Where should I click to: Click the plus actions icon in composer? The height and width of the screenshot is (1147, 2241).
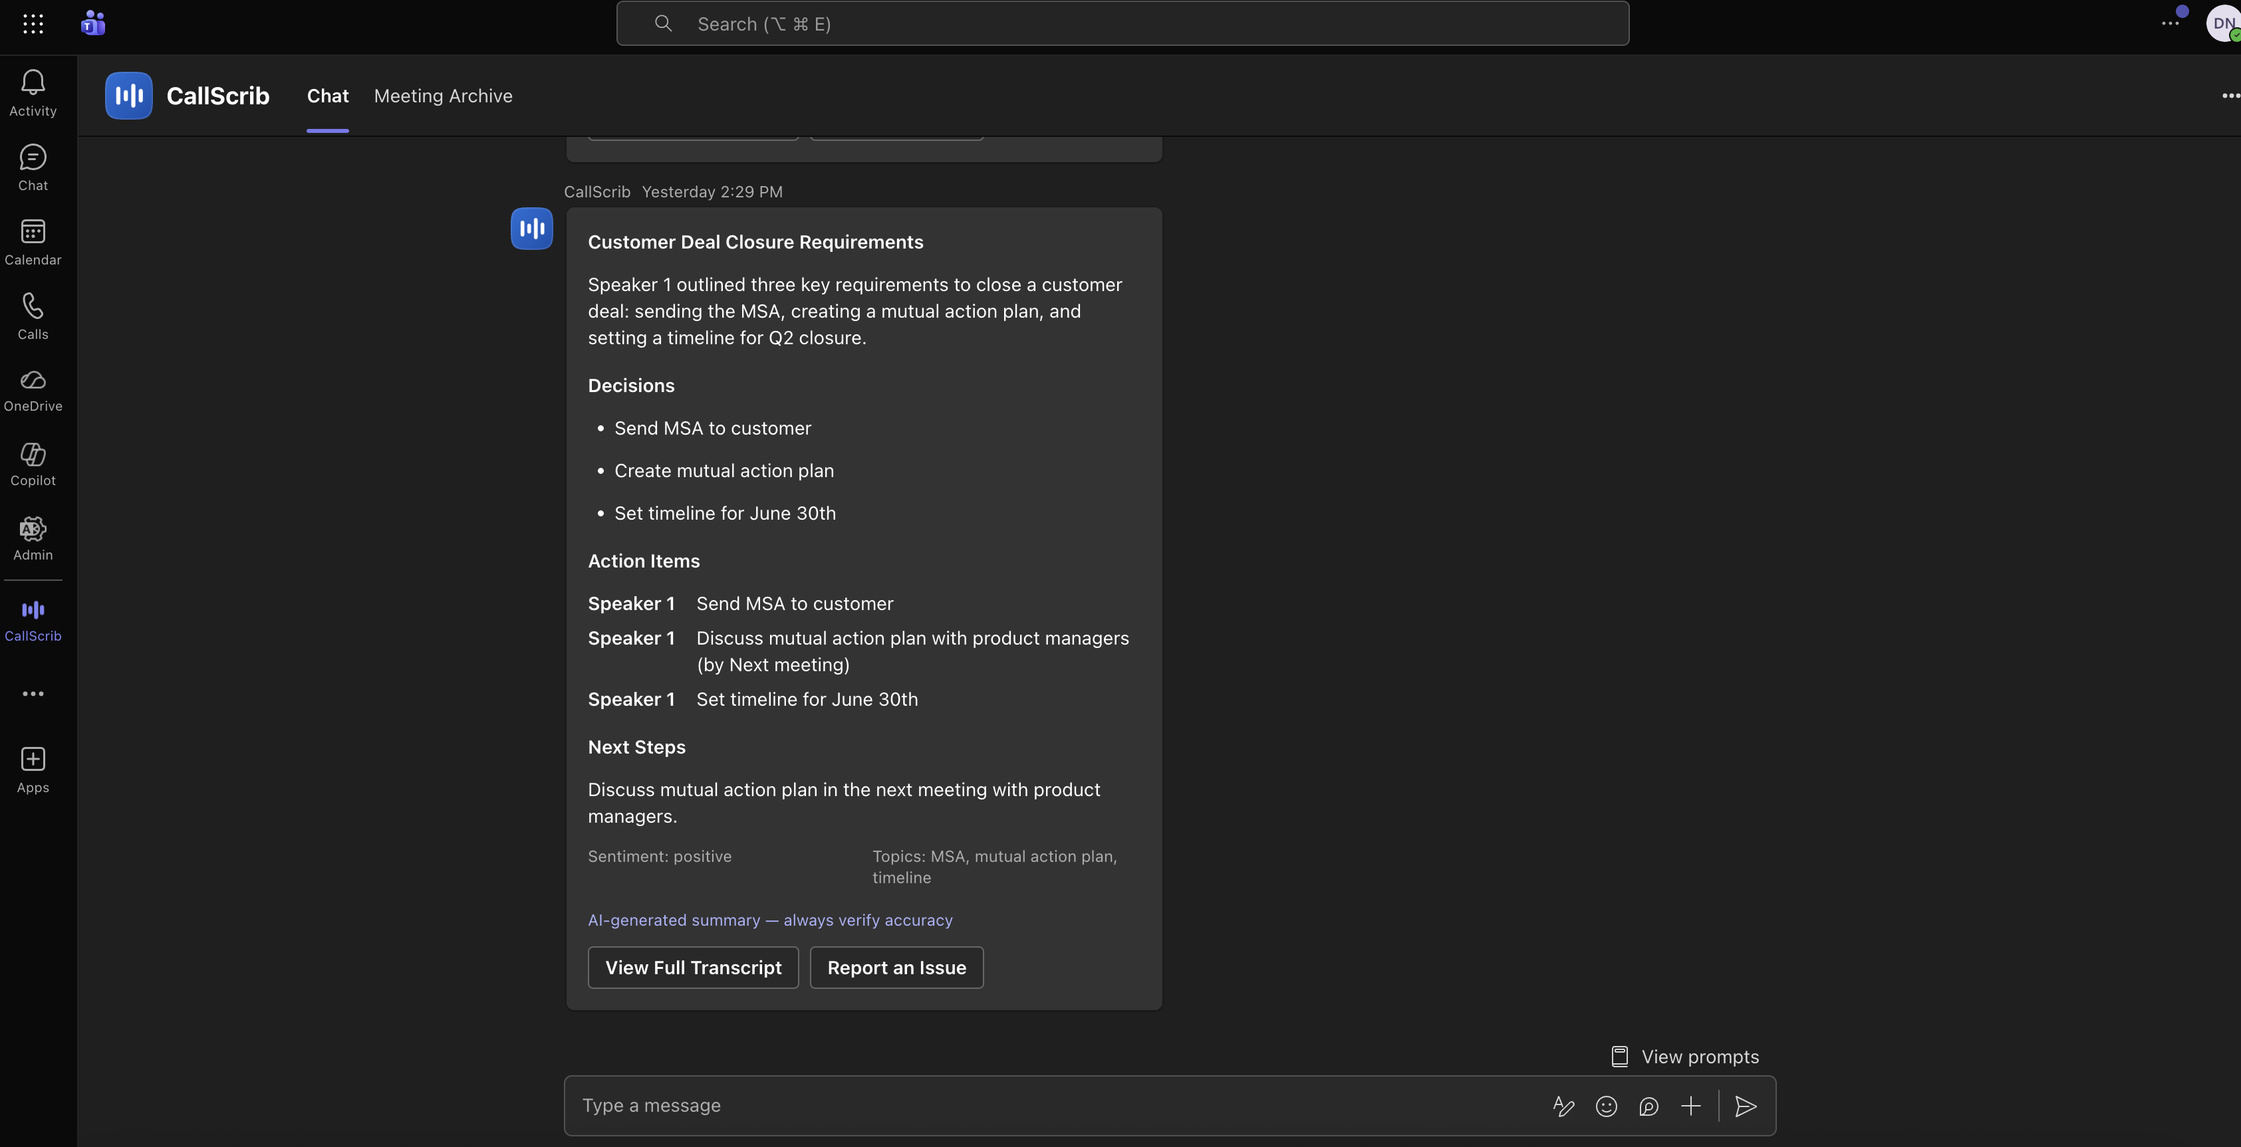coord(1691,1105)
